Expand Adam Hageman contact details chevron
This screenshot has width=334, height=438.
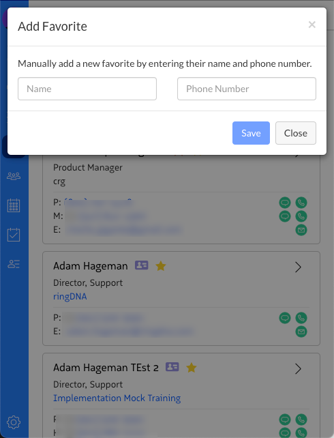298,267
